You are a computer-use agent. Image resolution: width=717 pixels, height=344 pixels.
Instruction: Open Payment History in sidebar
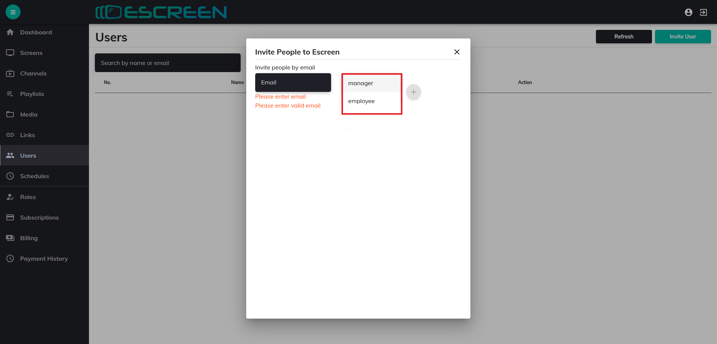coord(44,259)
